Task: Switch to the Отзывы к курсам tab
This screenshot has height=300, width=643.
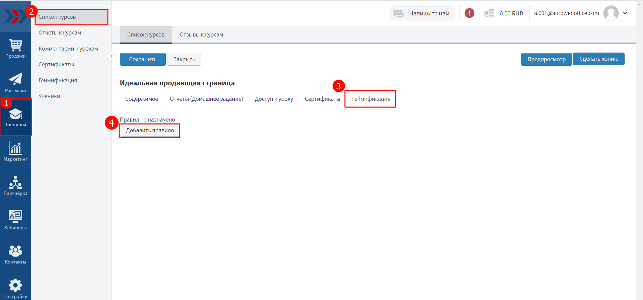Action: (x=201, y=35)
